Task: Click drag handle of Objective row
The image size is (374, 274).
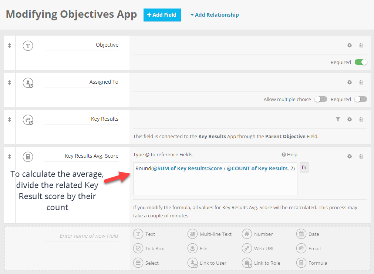Action: tap(10, 46)
